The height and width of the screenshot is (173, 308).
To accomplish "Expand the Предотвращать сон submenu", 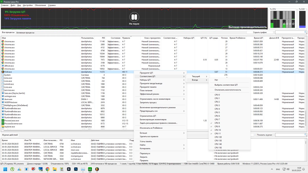I will [x=160, y=111].
